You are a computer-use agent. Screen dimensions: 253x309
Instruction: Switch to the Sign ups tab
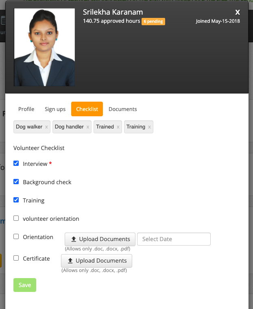(x=55, y=109)
